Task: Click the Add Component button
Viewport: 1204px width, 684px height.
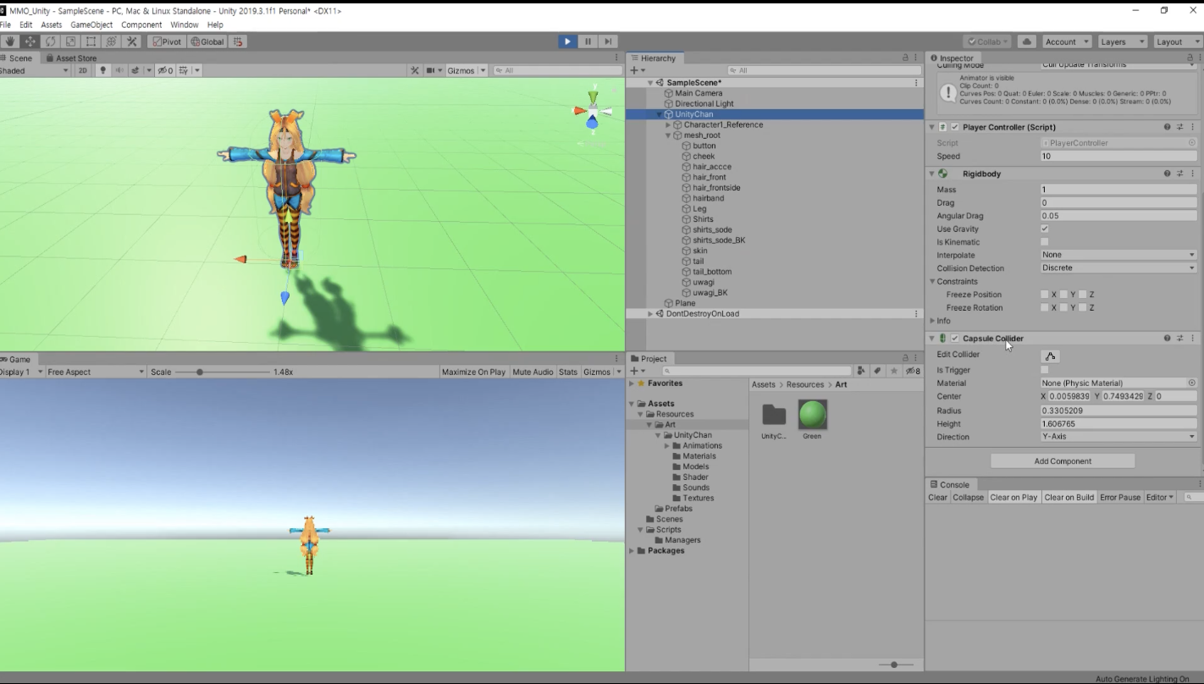Action: 1063,461
